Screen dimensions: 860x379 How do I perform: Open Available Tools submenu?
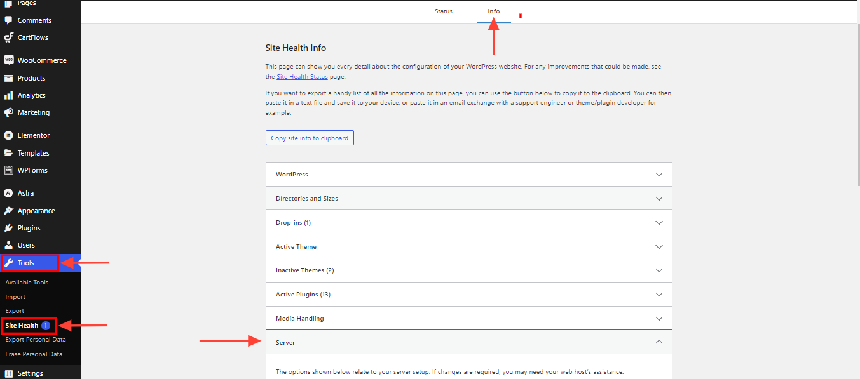tap(27, 283)
